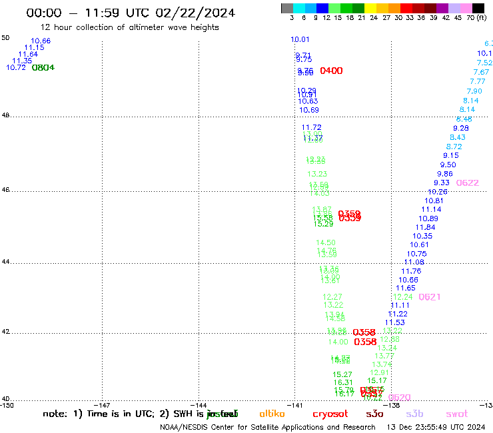493x433 pixels.
Task: Click the pink swot time label 0620
Action: (399, 398)
